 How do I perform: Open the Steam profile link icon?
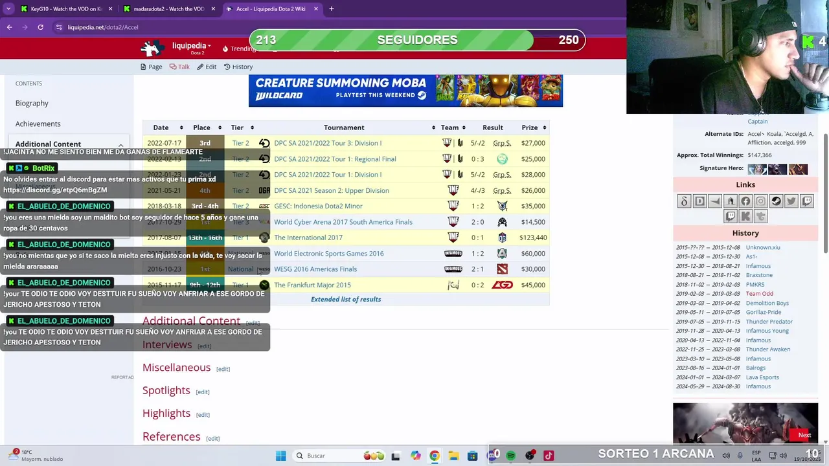[776, 201]
